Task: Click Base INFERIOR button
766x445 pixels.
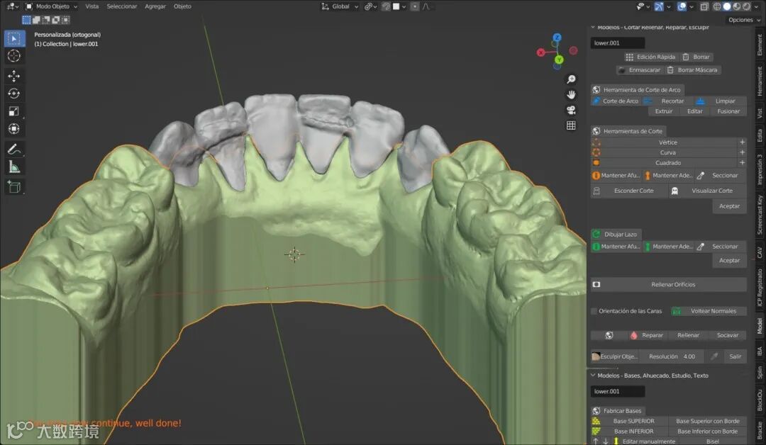Action: (x=629, y=432)
